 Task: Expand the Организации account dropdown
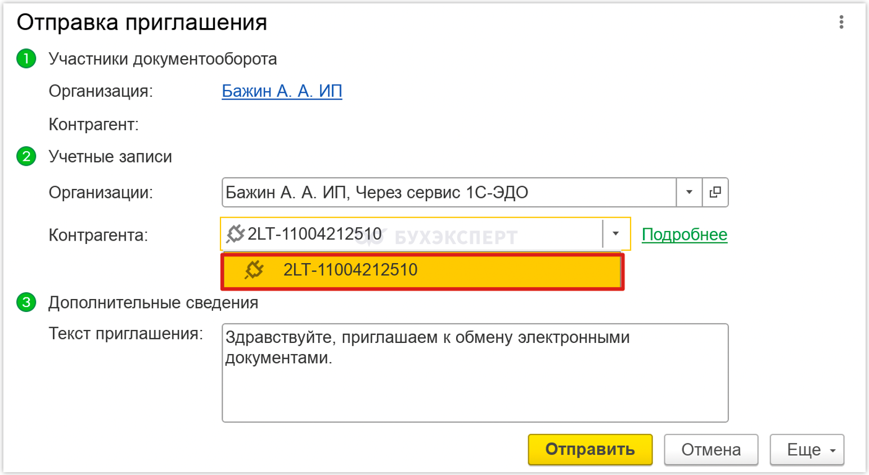(x=689, y=192)
